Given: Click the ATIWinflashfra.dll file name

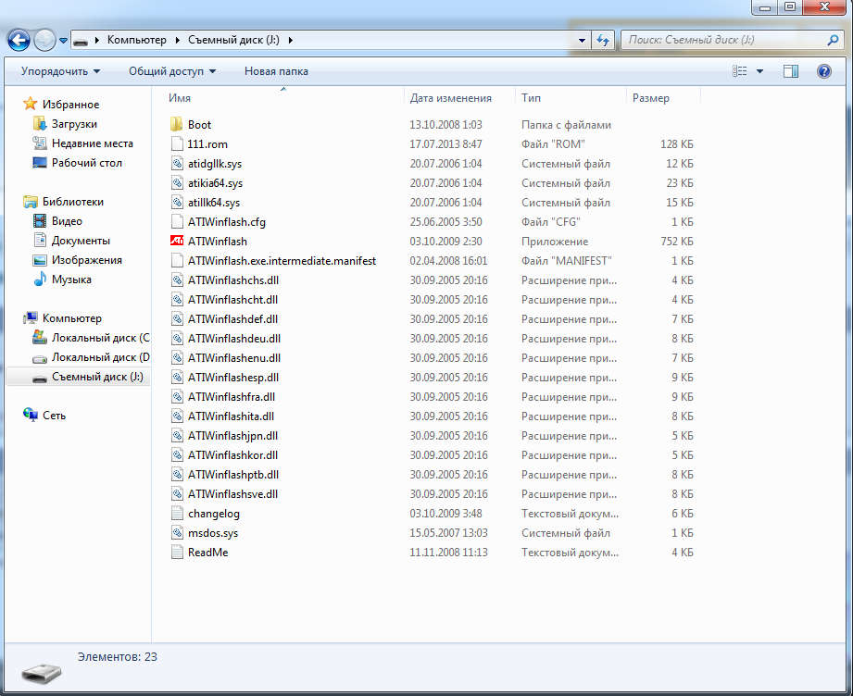Looking at the screenshot, I should click(232, 397).
